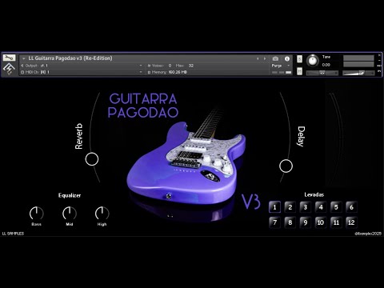Image resolution: width=384 pixels, height=288 pixels.
Task: Click the High equalizer knob
Action: [102, 214]
